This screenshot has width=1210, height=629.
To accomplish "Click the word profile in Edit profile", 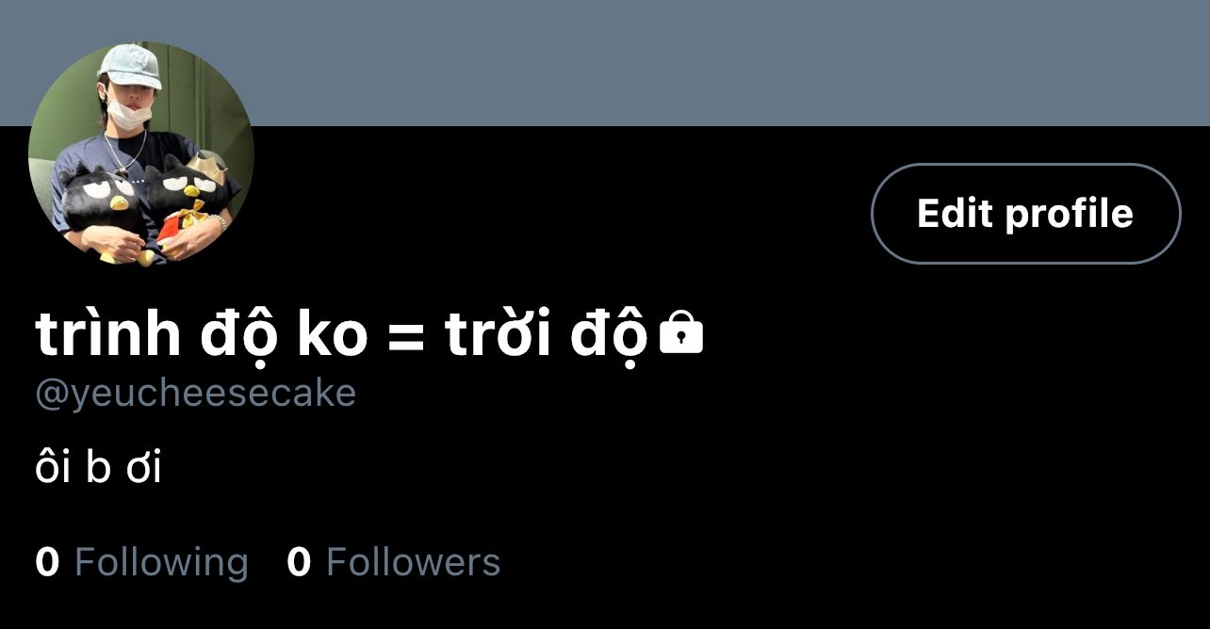I will [1069, 214].
